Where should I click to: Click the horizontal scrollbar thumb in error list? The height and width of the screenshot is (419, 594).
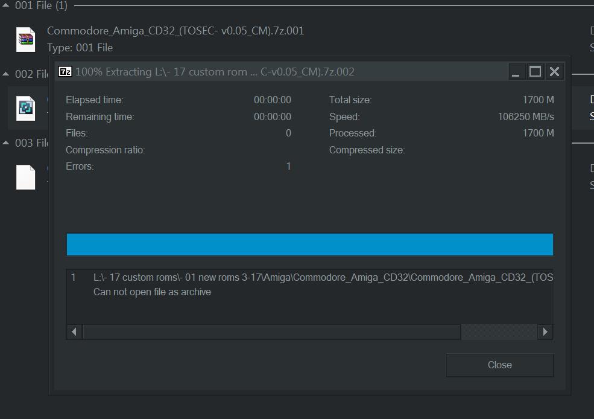[x=272, y=332]
